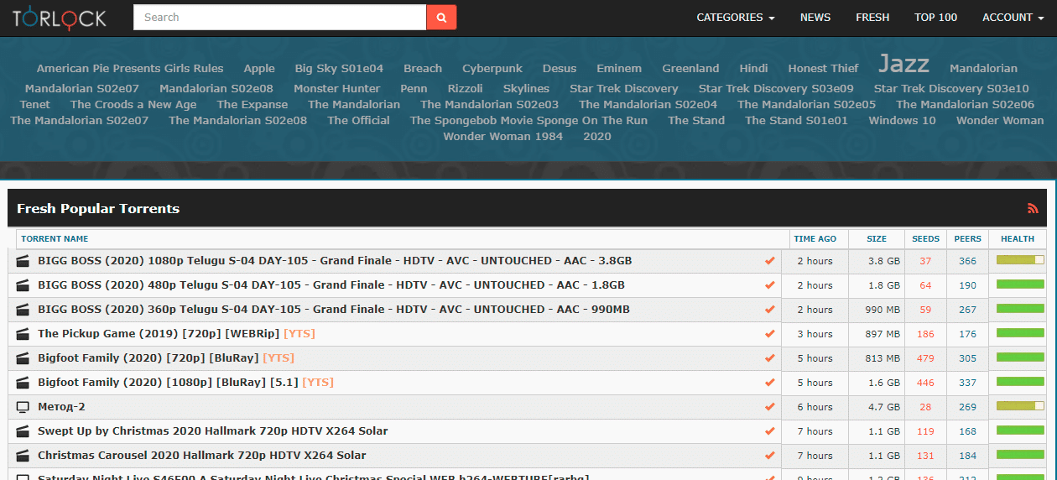Click the movie icon beside Christmas Carousel
The width and height of the screenshot is (1057, 480).
coord(23,456)
